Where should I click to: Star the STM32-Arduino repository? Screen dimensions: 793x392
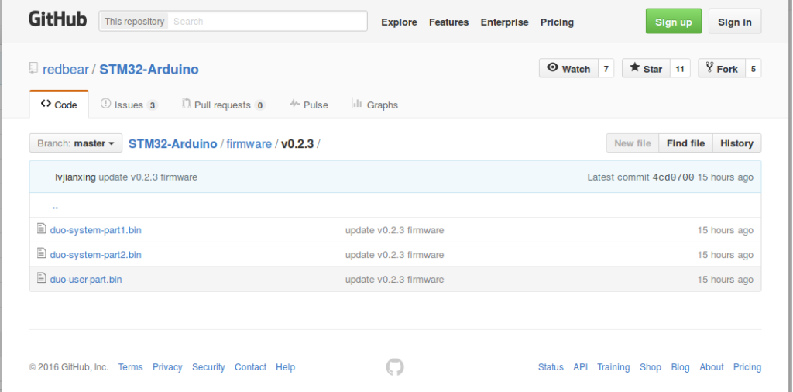pos(646,69)
